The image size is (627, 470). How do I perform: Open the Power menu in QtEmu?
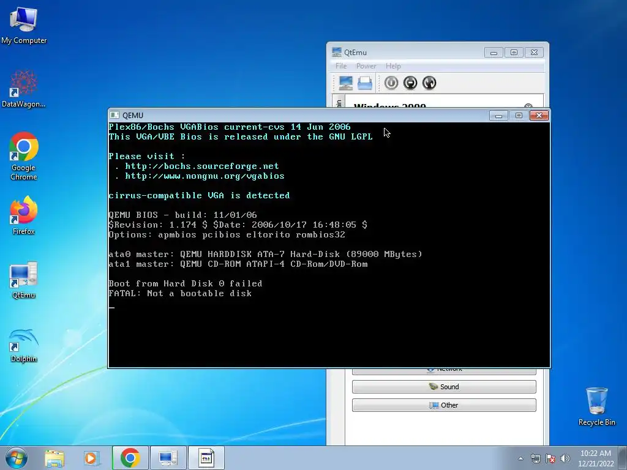pos(366,66)
